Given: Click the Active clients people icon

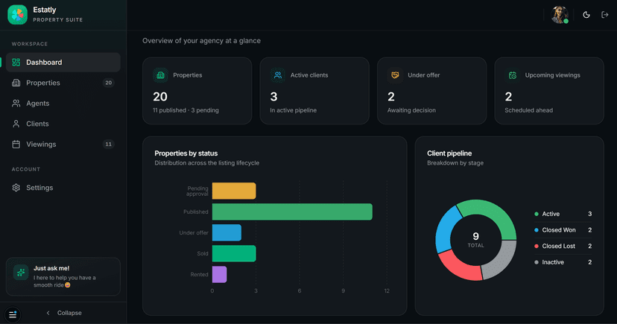Looking at the screenshot, I should point(278,75).
